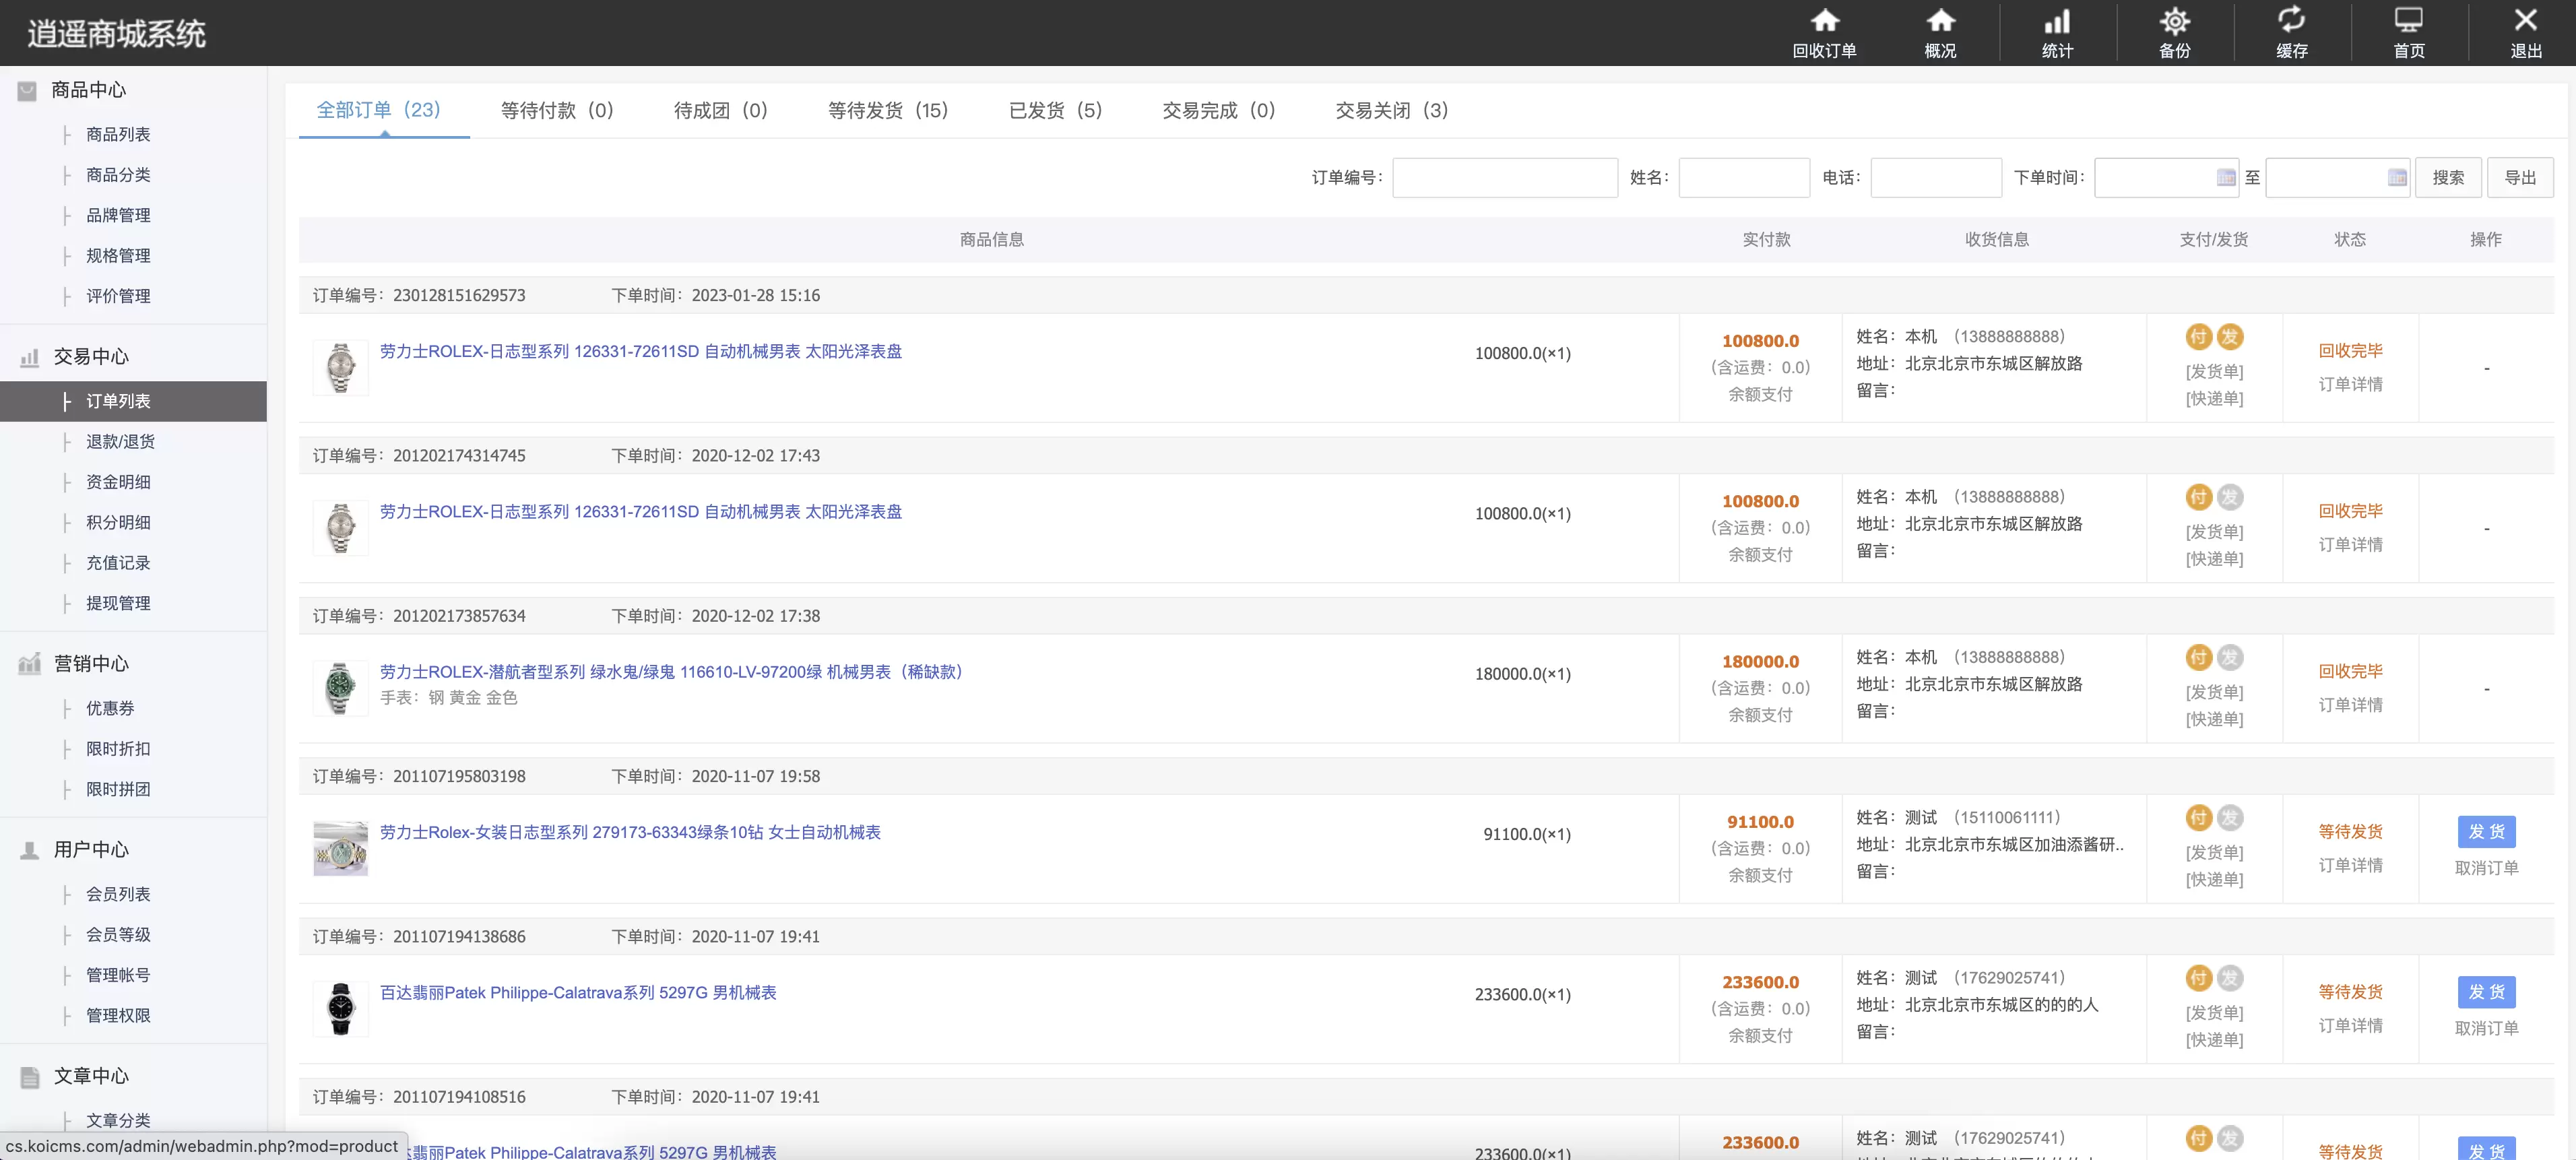Open 评价管理 in sidebar

[x=118, y=296]
